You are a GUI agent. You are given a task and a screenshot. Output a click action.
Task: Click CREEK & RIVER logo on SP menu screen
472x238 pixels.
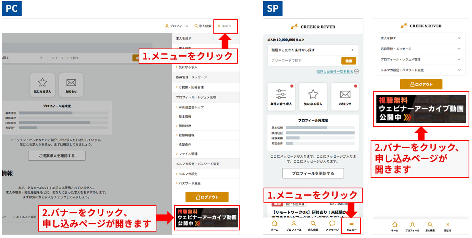421,26
